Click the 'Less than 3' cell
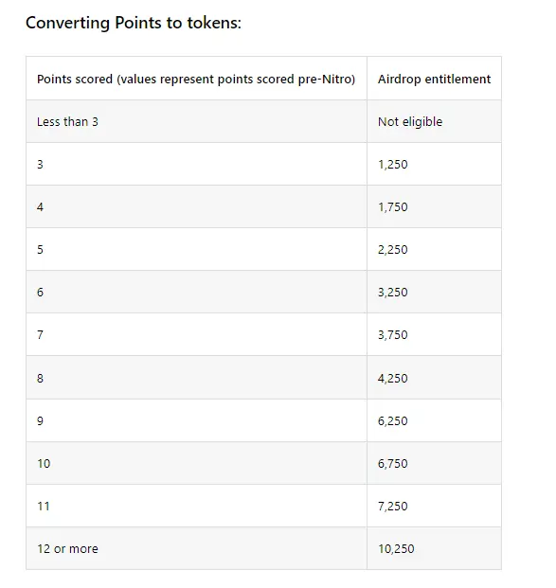The height and width of the screenshot is (588, 556). (x=196, y=121)
